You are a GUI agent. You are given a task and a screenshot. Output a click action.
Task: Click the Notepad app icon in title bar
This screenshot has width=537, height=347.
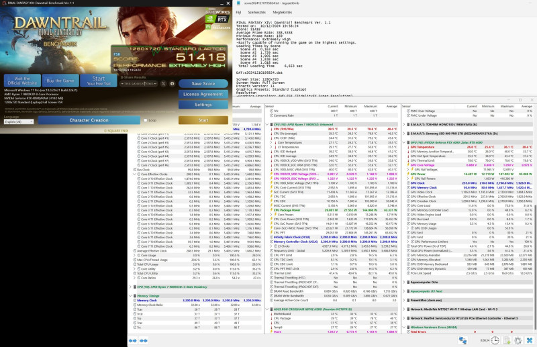coord(238,3)
